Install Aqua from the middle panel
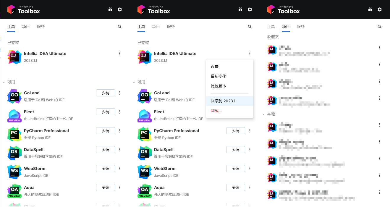 coord(236,187)
